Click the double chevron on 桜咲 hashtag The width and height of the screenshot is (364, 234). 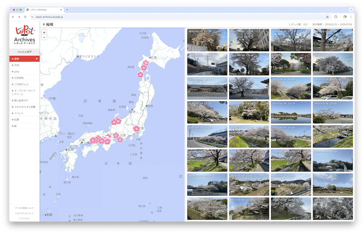36,59
